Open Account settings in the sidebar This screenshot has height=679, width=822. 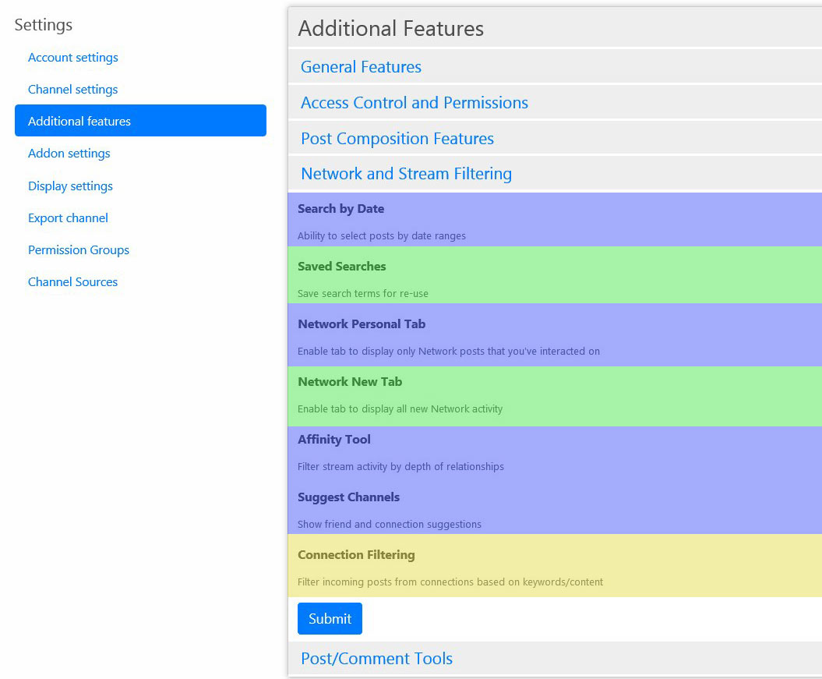73,58
